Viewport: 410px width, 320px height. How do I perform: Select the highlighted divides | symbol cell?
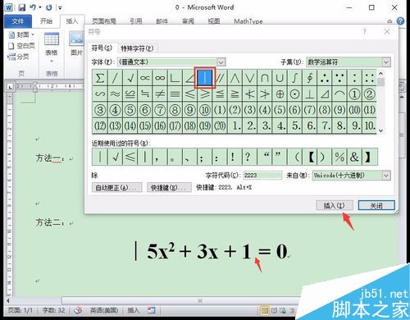click(205, 78)
